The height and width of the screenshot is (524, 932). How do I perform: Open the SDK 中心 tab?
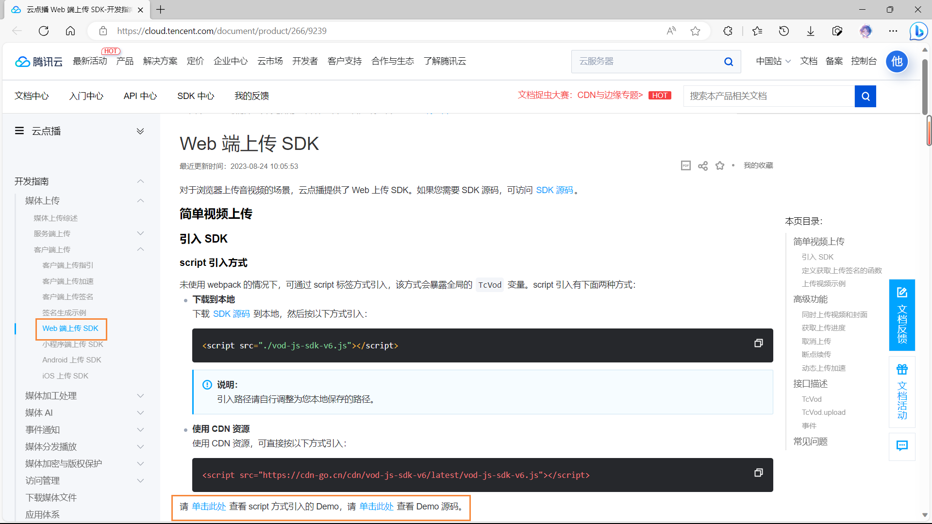[196, 96]
